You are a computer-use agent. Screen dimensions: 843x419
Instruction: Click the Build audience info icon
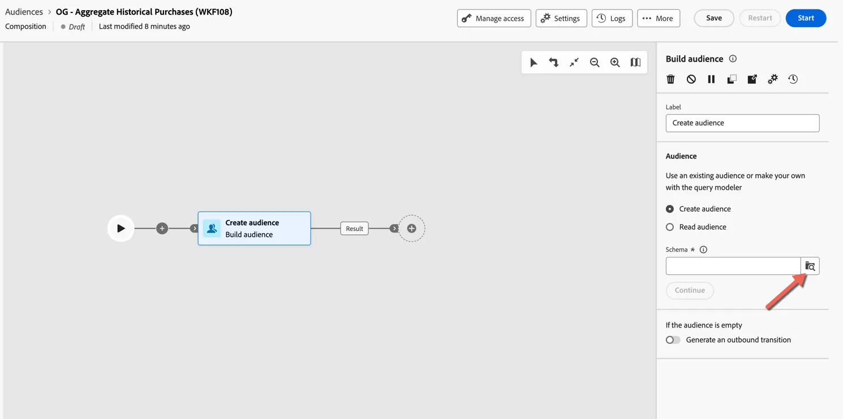coord(733,59)
